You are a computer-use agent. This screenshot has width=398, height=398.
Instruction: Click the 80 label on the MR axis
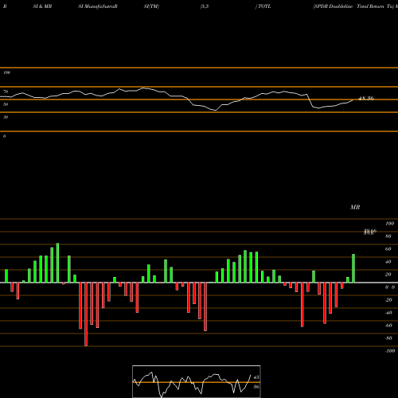coord(388,236)
